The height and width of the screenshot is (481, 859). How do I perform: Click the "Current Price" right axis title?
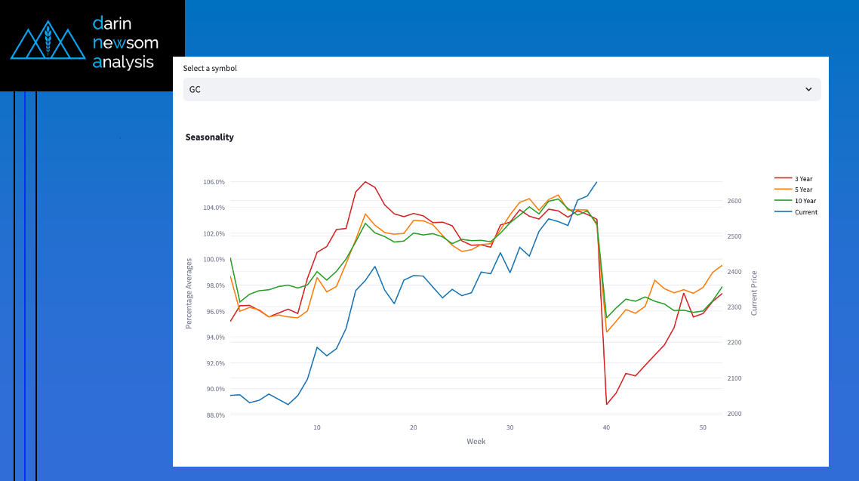click(754, 293)
